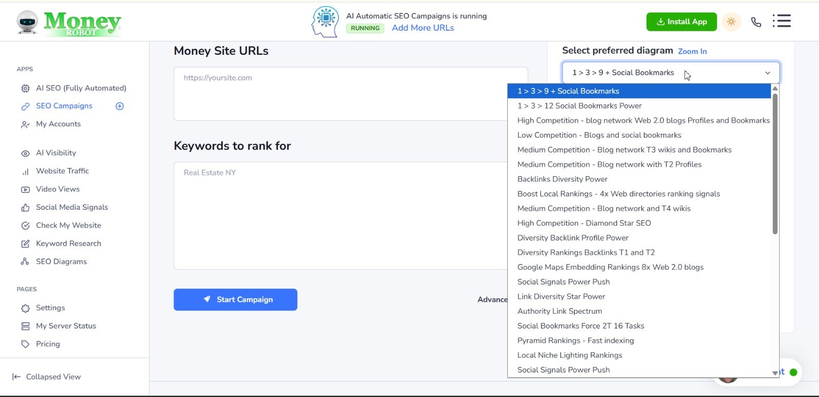Select 'Diversity Backlink Profile Power' option
This screenshot has width=819, height=397.
tap(639, 238)
